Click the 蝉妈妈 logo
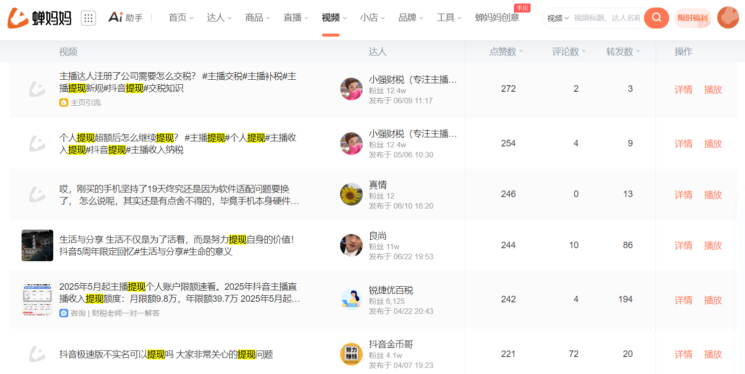Image resolution: width=745 pixels, height=374 pixels. pos(39,18)
